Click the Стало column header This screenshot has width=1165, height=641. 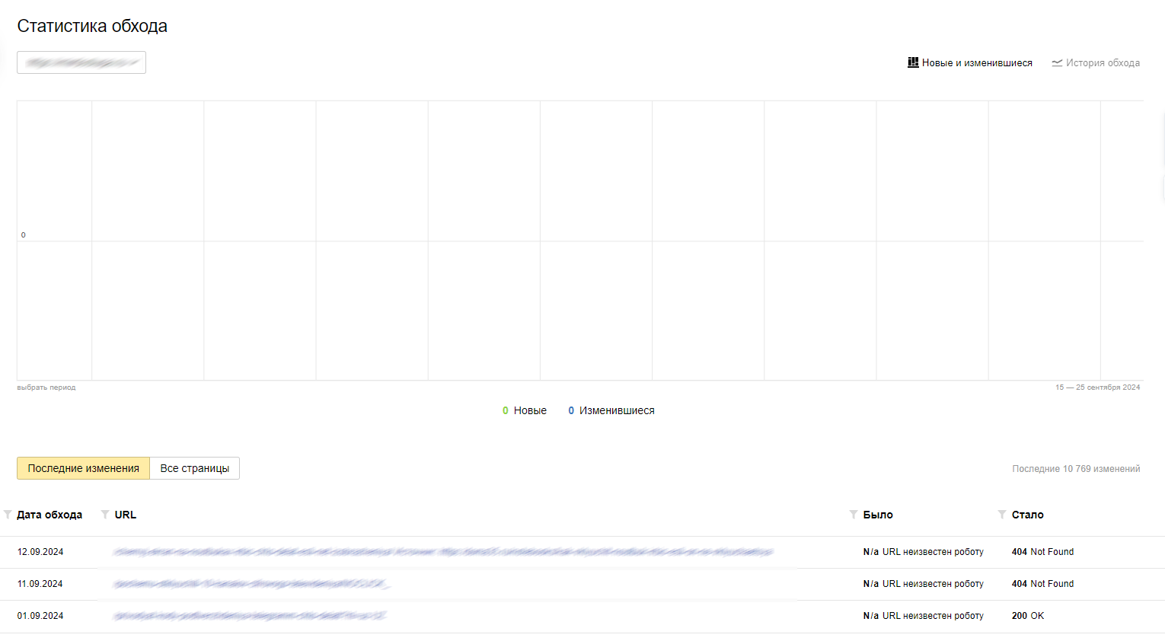tap(1027, 515)
